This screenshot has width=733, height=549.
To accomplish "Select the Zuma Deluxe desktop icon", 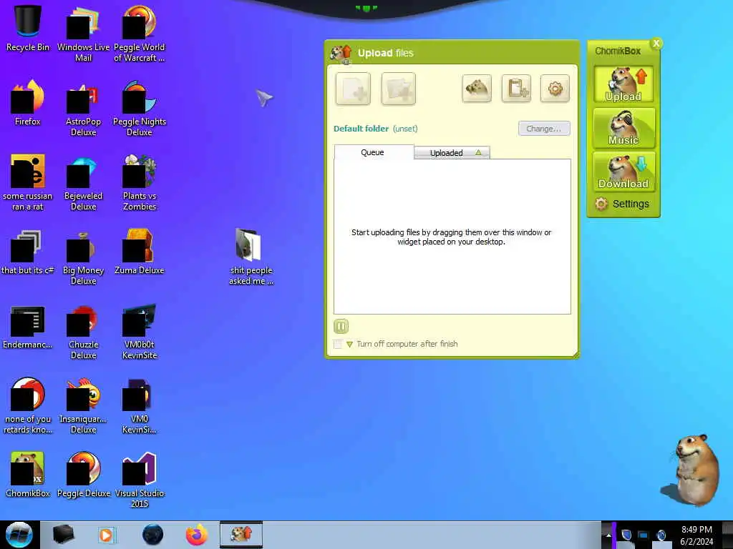I will coord(140,252).
